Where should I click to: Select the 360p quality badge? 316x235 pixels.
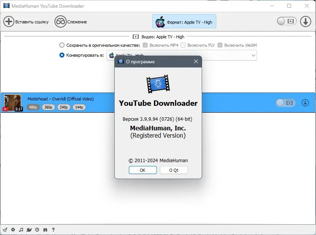(x=48, y=107)
